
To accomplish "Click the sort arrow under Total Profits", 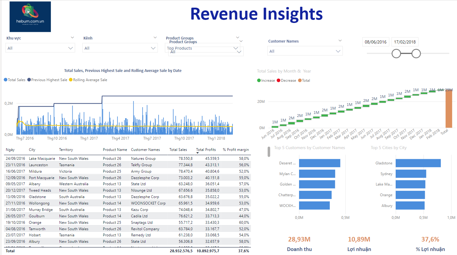I will point(198,153).
